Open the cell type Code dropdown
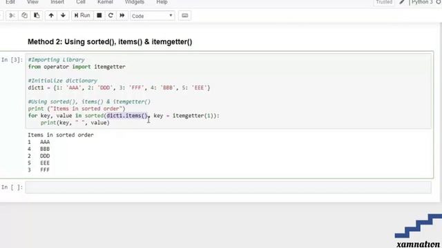Screen dimensions: 442x248 (x=152, y=16)
